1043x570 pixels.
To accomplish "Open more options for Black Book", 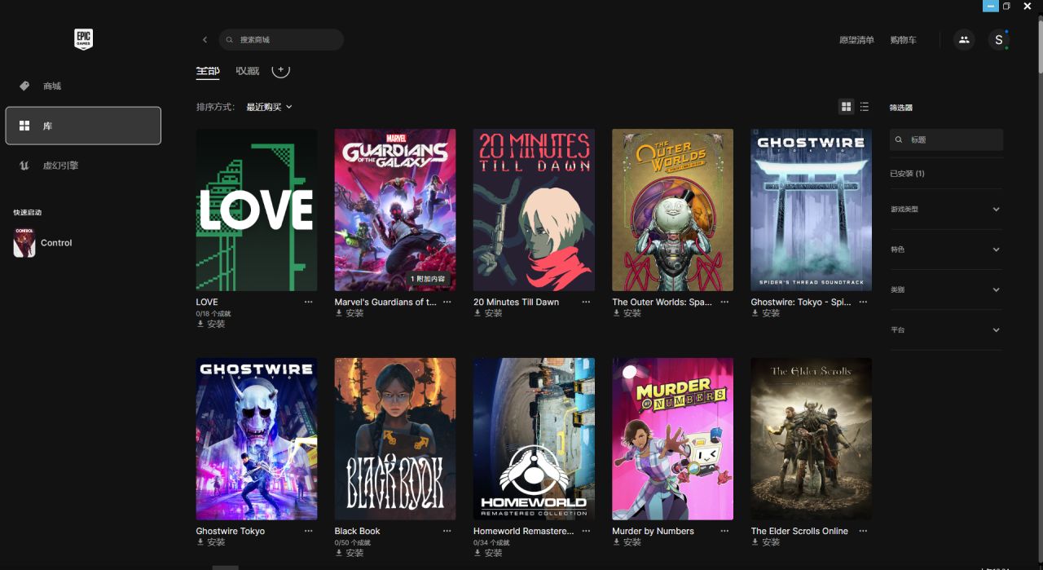I will coord(447,531).
